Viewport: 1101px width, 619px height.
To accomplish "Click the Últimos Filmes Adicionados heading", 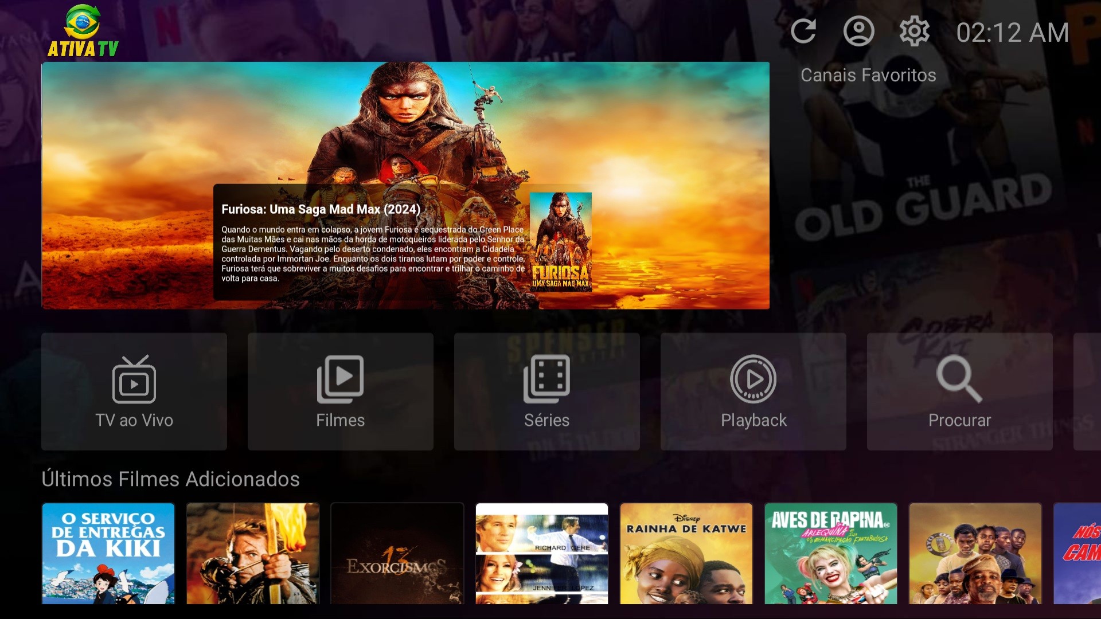I will tap(170, 479).
